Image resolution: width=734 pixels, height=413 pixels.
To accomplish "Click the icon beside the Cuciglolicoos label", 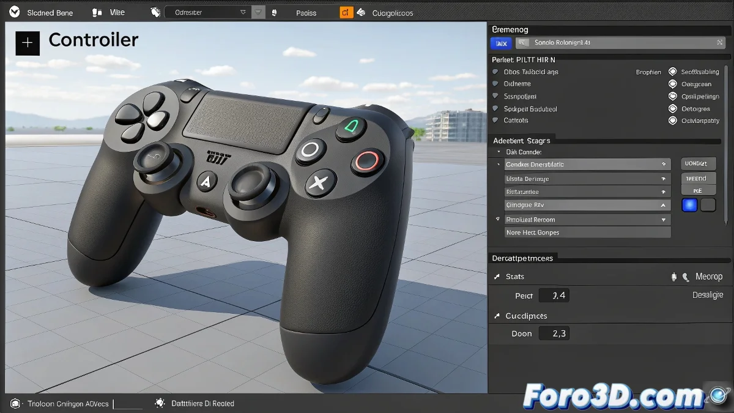I will pyautogui.click(x=361, y=12).
